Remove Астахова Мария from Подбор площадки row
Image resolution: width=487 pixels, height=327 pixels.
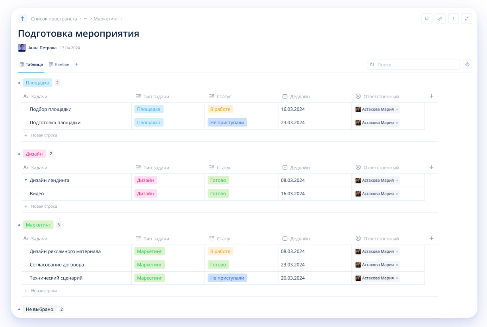pos(397,109)
